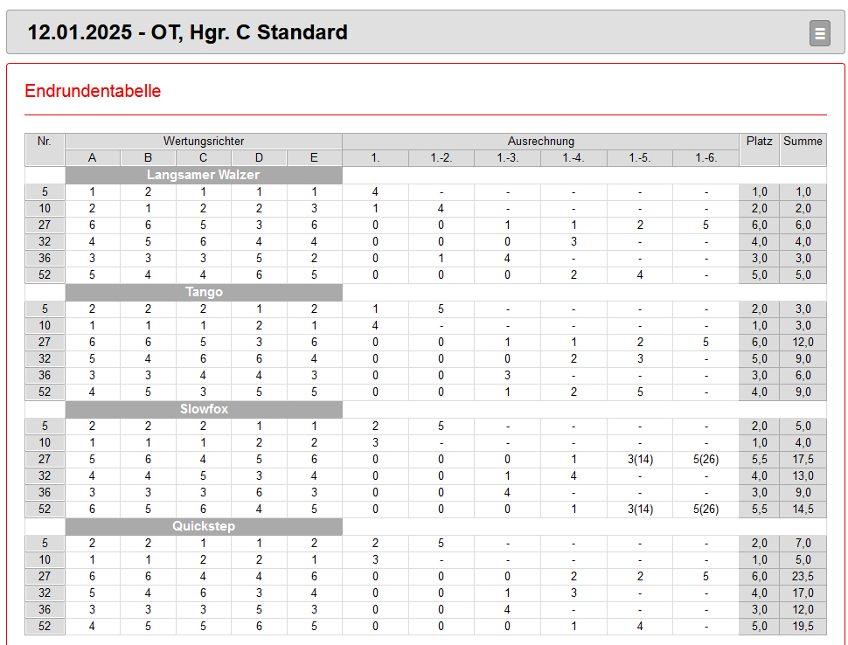Image resolution: width=848 pixels, height=645 pixels.
Task: Click the Nr. column header
Action: click(45, 141)
